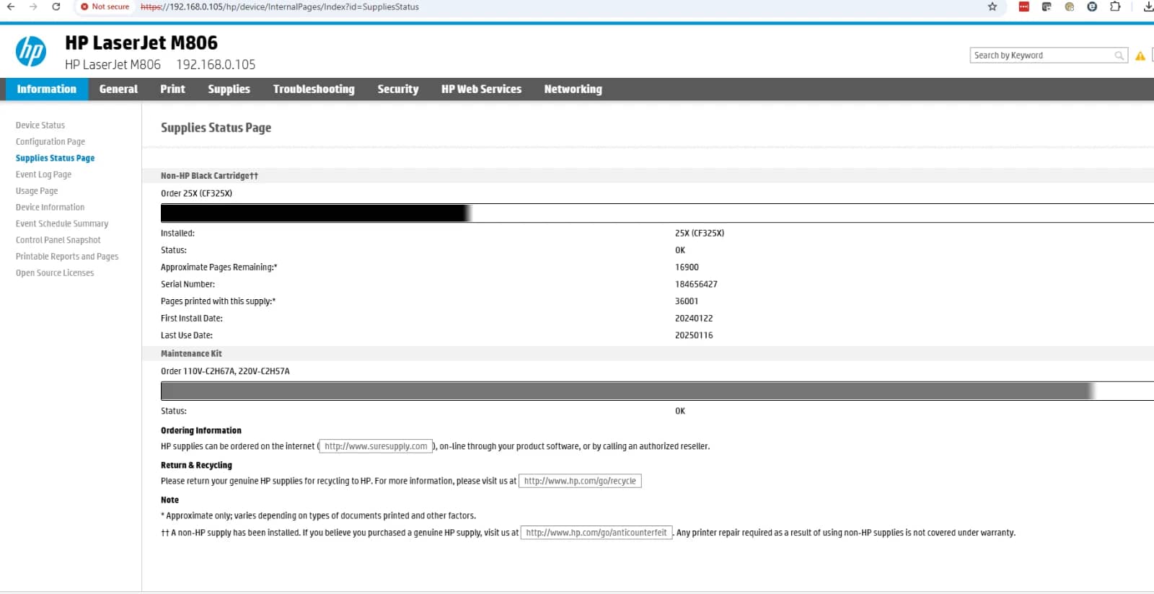The image size is (1154, 594).
Task: Click the Not secure site warning badge
Action: tap(105, 6)
